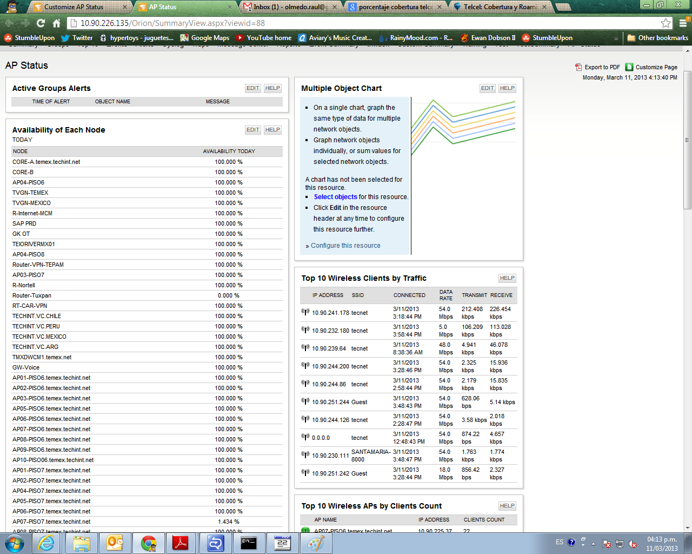Click wireless icon for client 10.90.241.178
This screenshot has height=554, width=692.
coord(305,312)
